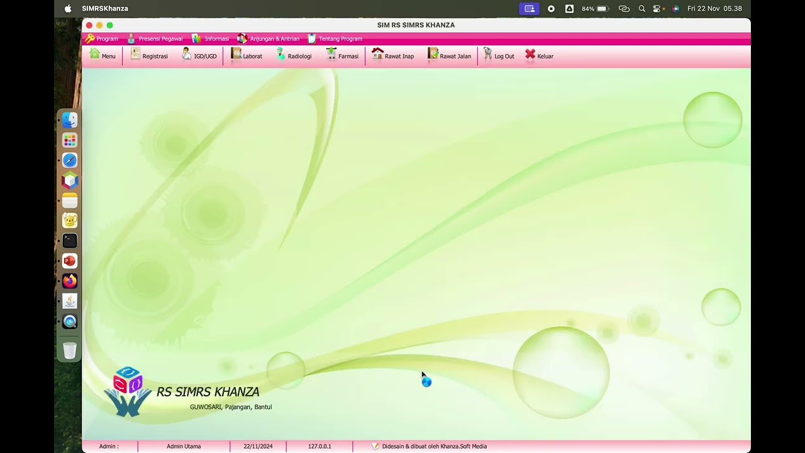Click the Apple menu logo

click(x=68, y=9)
